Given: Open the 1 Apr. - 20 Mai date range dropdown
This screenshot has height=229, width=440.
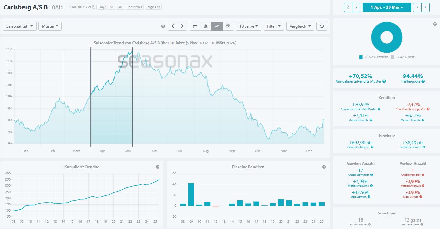Looking at the screenshot, I should [x=387, y=7].
